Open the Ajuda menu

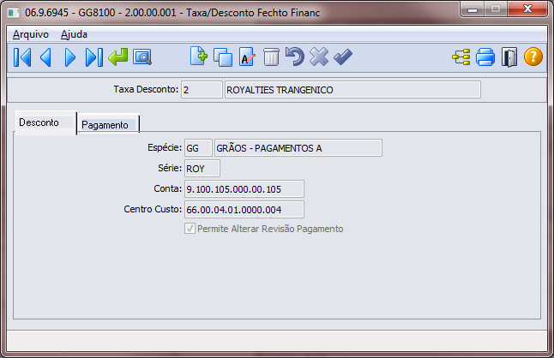point(74,34)
